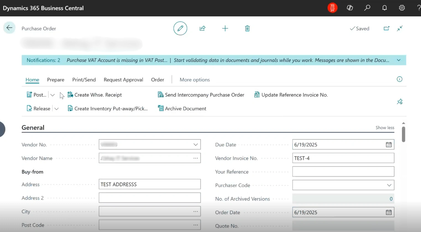The width and height of the screenshot is (421, 232).
Task: Click the Due Date field
Action: [343, 144]
